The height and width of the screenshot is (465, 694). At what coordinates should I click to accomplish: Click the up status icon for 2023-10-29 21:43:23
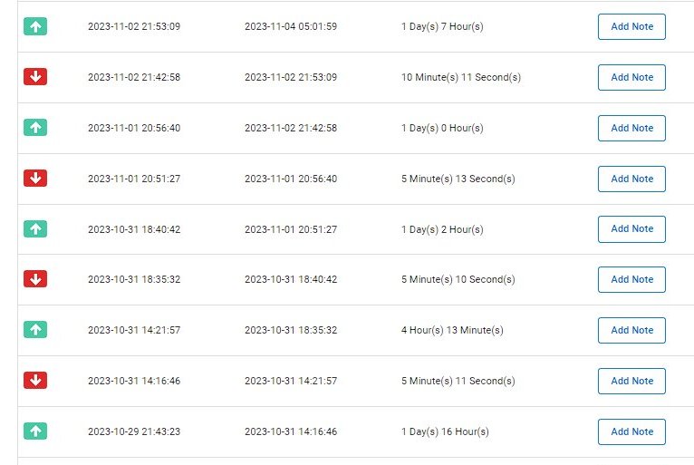(x=35, y=431)
